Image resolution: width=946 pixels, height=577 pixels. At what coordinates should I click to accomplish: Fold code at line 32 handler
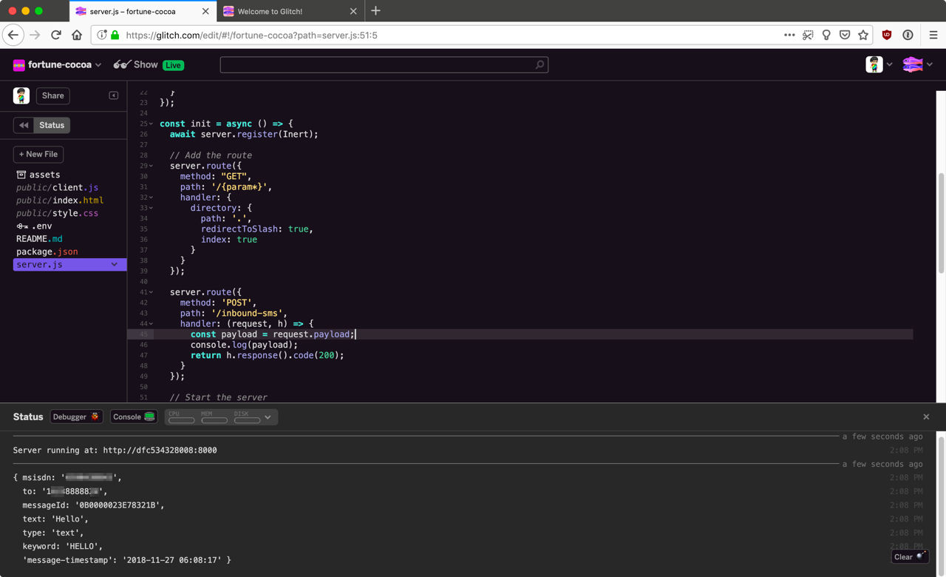pos(152,198)
